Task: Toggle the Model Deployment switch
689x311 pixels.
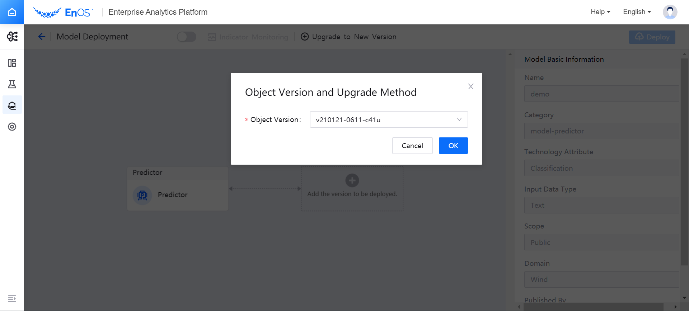Action: click(x=187, y=37)
